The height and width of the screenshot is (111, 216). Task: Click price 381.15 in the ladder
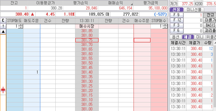[x=87, y=95]
